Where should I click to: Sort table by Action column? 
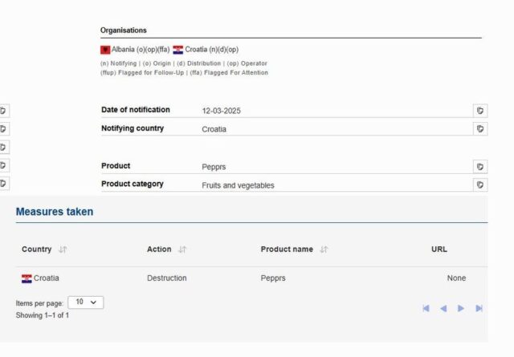tap(182, 249)
